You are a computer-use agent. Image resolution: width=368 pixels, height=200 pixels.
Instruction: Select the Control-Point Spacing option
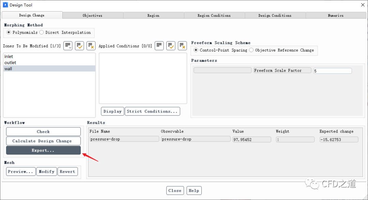[x=196, y=50]
